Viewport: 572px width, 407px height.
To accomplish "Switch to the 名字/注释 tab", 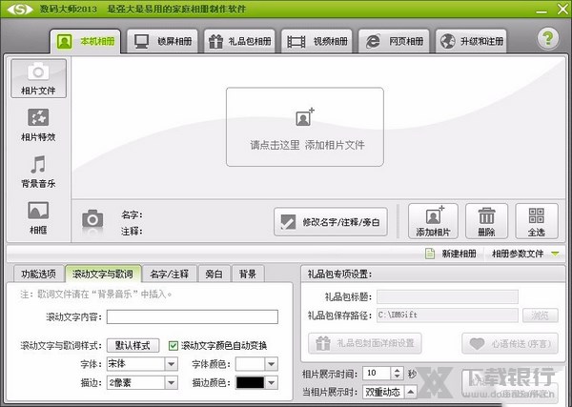I will 170,274.
